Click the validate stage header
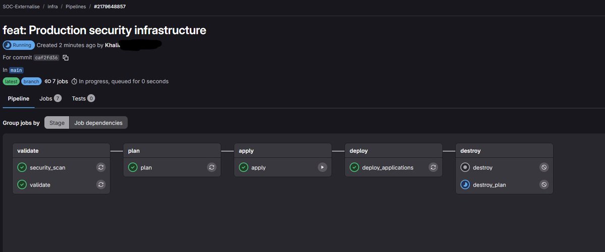The width and height of the screenshot is (605, 252). point(62,151)
